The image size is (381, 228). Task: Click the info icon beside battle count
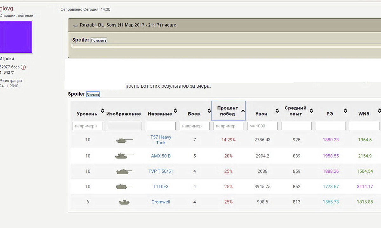coord(23,67)
